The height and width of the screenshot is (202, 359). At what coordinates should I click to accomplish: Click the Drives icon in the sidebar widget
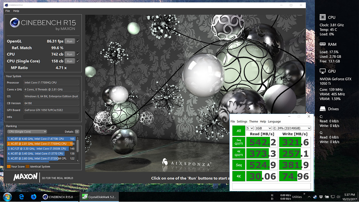[x=323, y=109]
